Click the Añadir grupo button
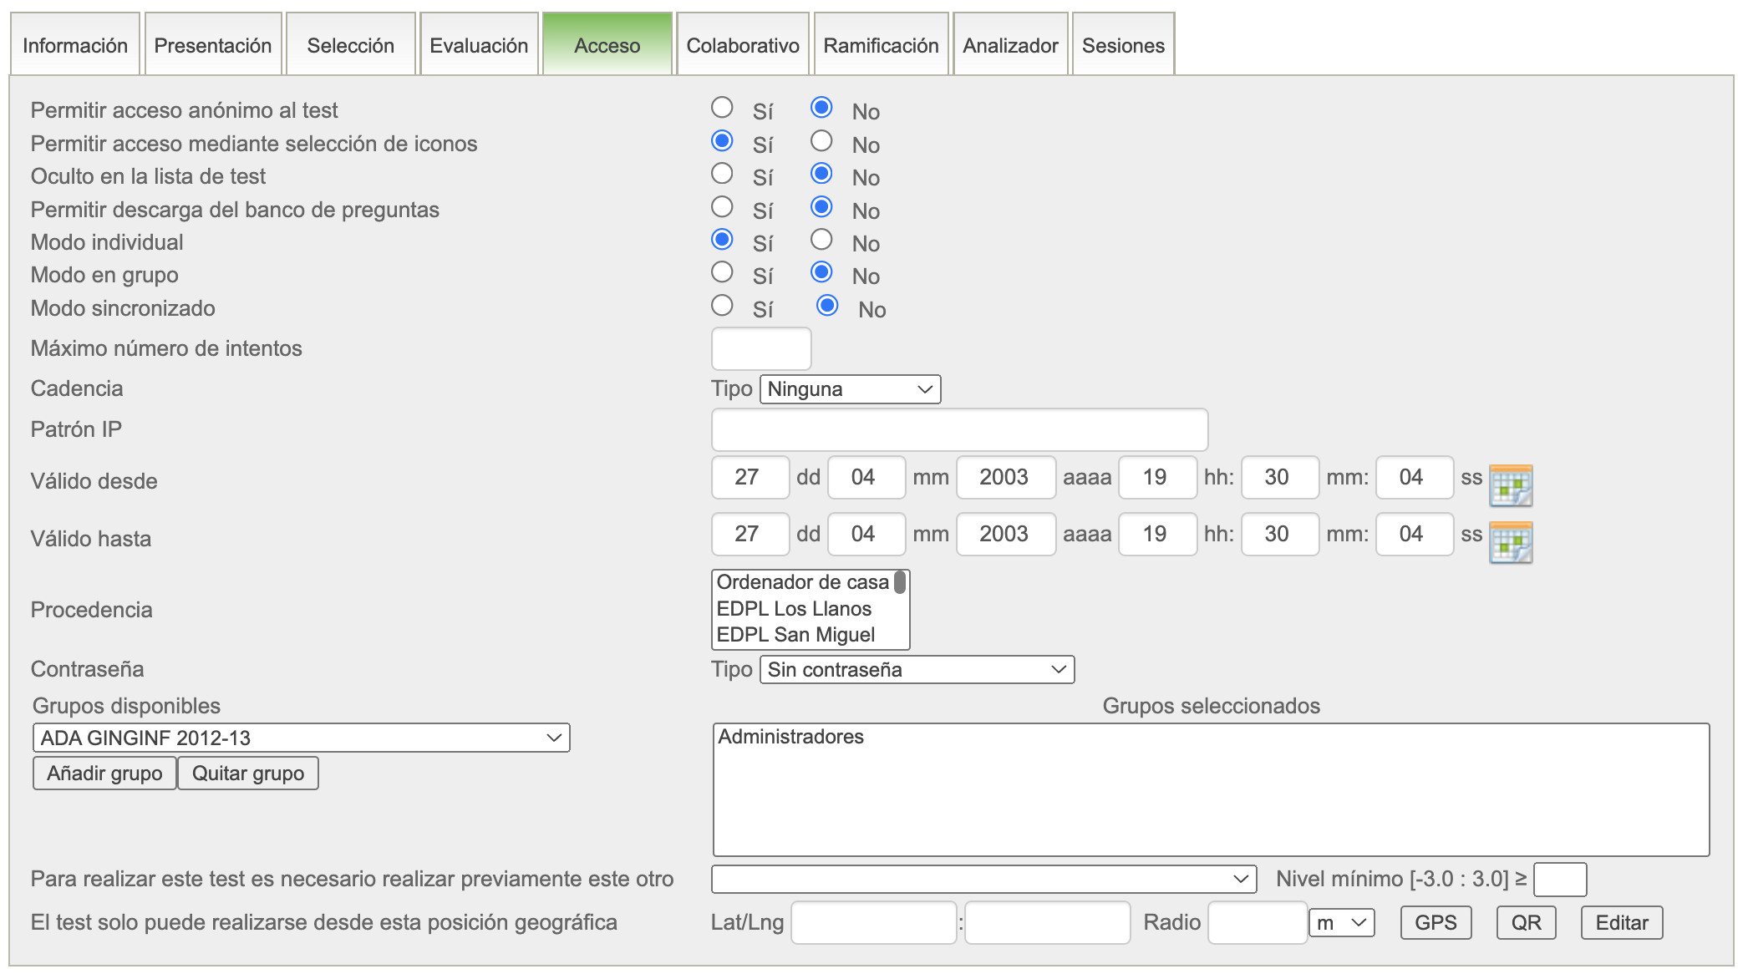 [x=104, y=774]
